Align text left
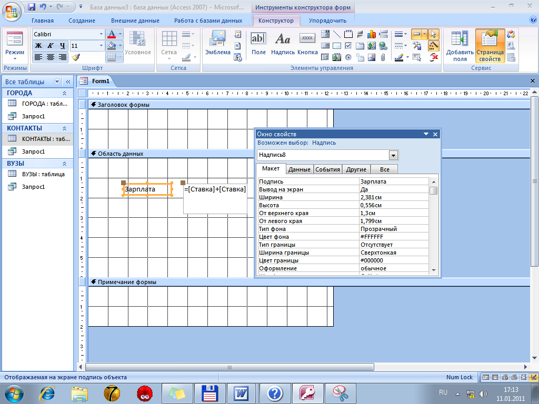The height and width of the screenshot is (404, 539). pyautogui.click(x=38, y=57)
